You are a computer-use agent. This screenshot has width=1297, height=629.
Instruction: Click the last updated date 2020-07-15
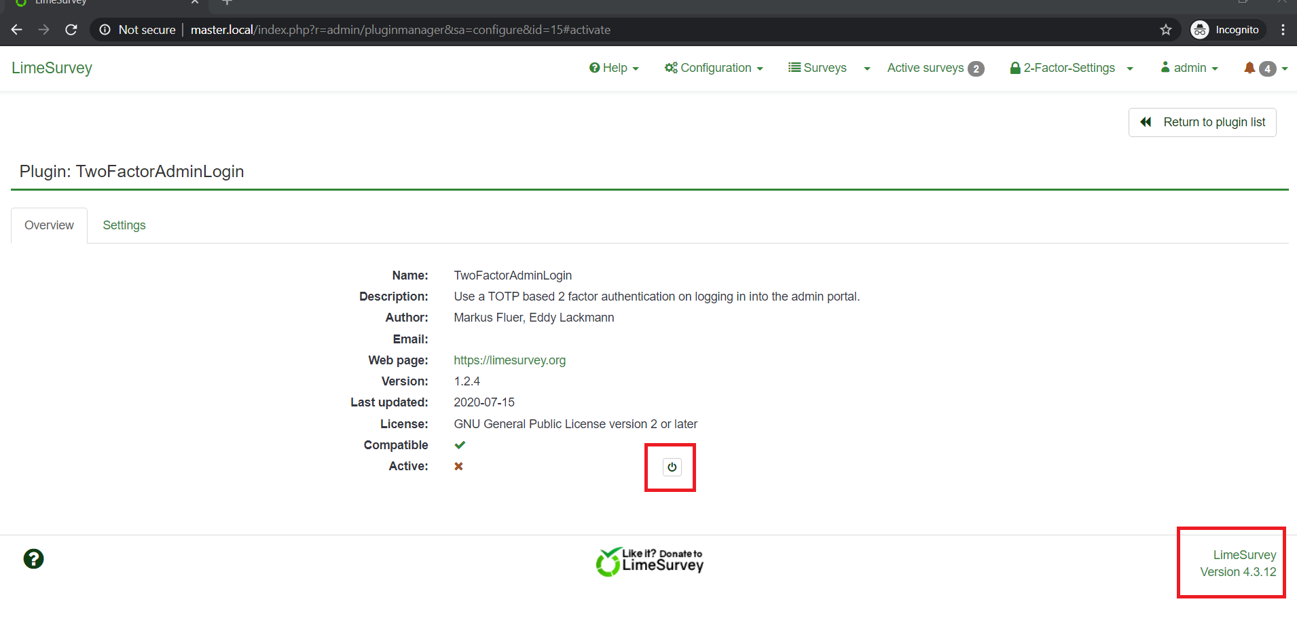coord(484,402)
